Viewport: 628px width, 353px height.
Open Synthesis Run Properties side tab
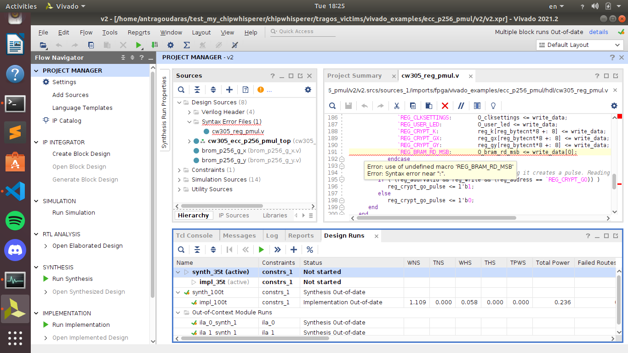[164, 113]
